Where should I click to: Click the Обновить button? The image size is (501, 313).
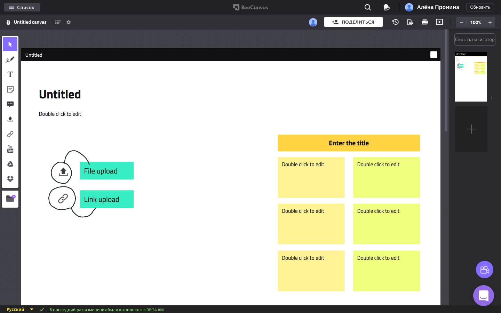tap(480, 7)
